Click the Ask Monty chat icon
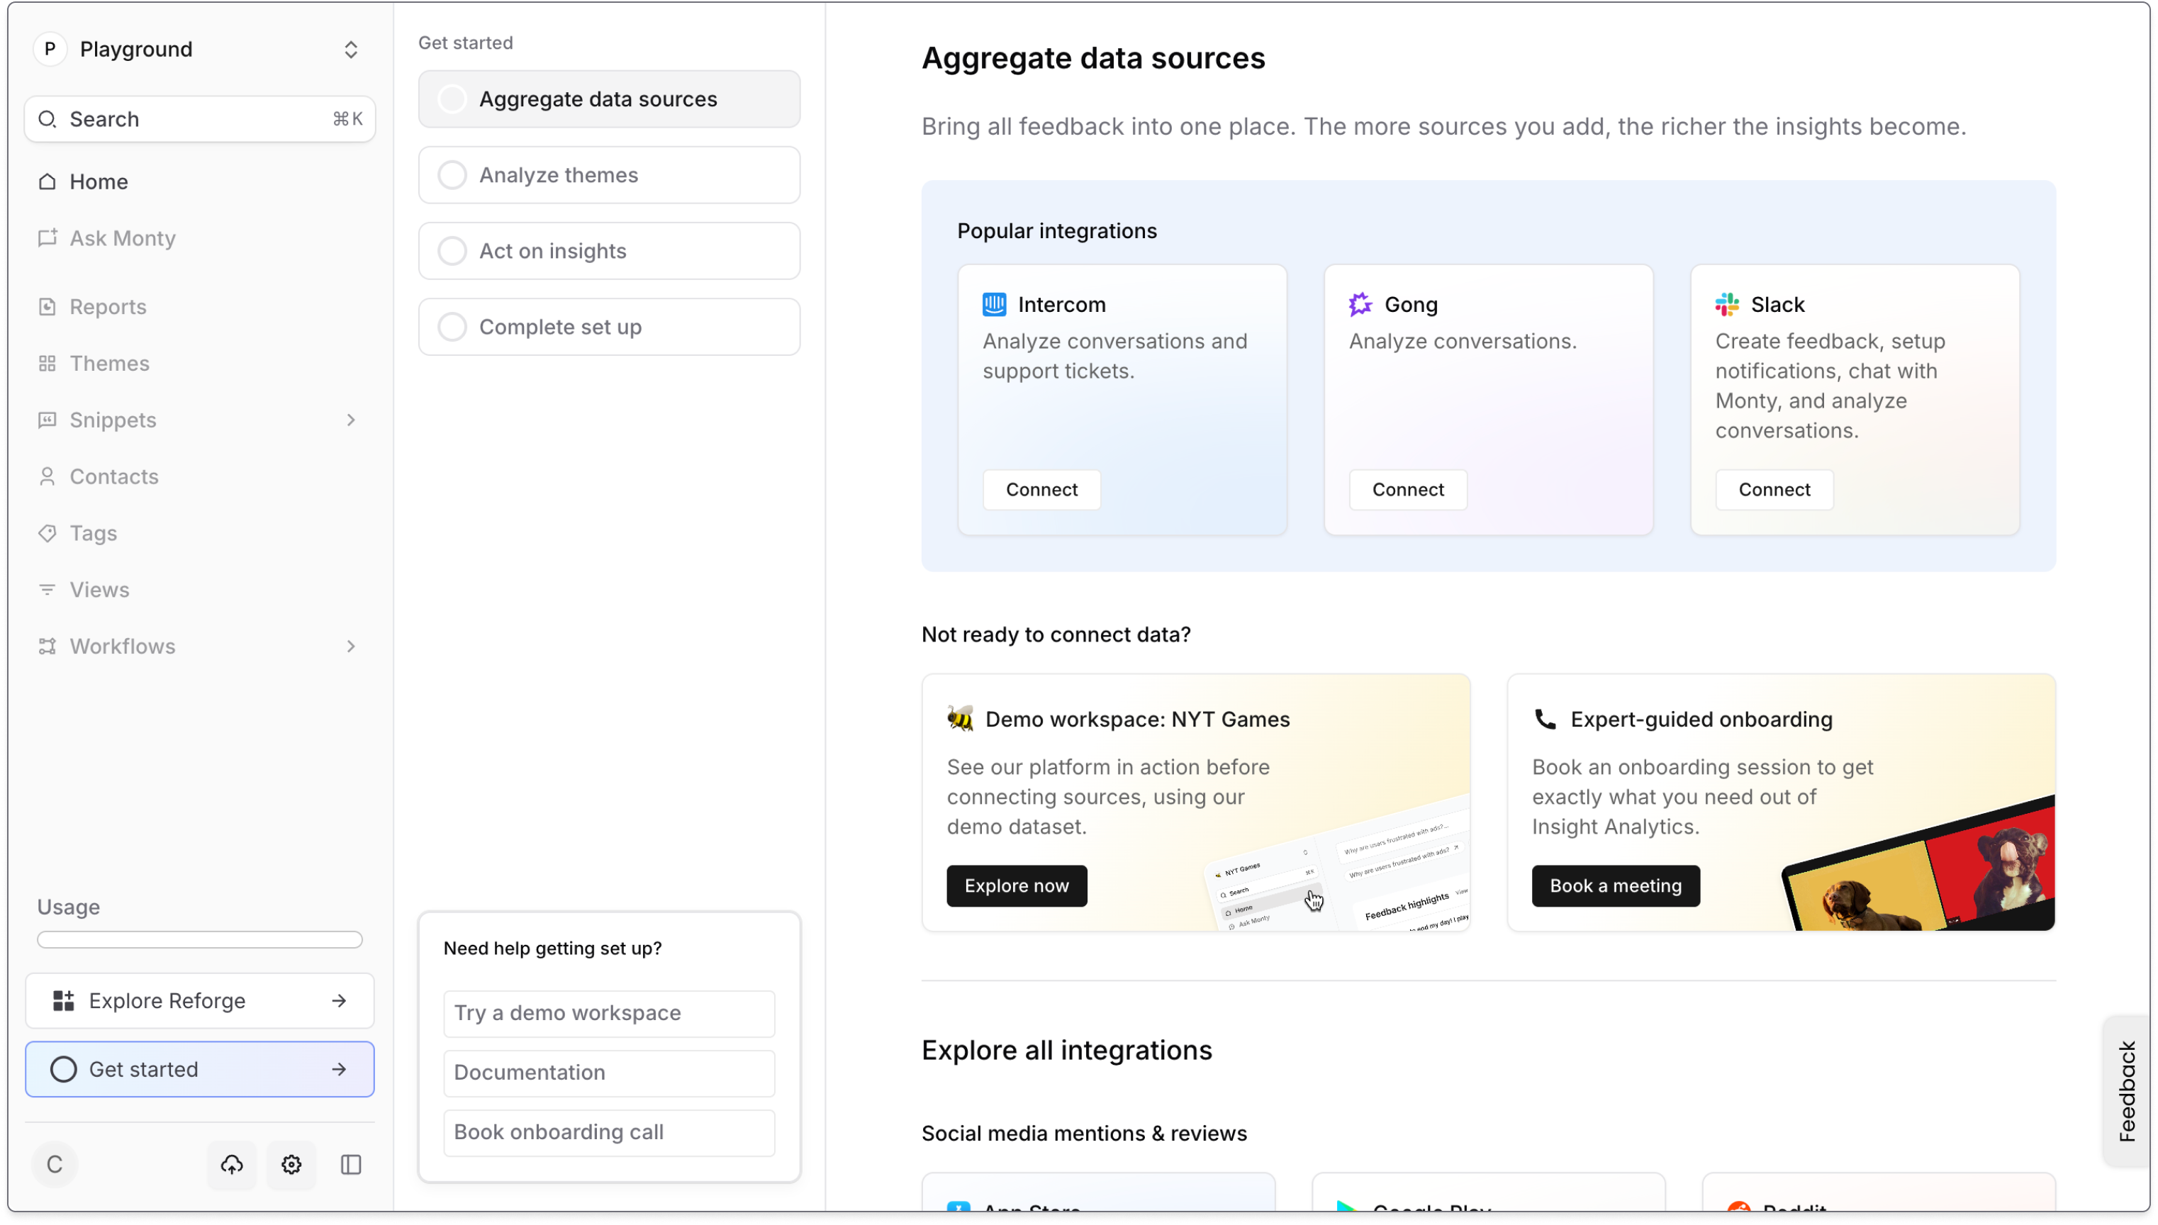Viewport: 2158px width, 1225px height. click(47, 238)
